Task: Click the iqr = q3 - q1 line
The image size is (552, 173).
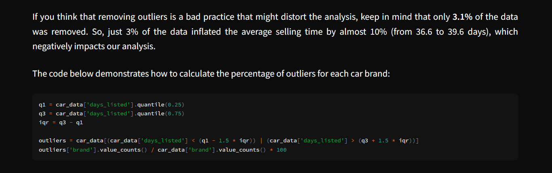Action: [61, 123]
